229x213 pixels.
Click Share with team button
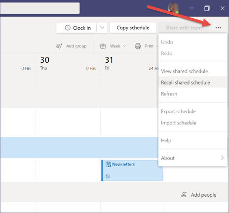click(184, 28)
